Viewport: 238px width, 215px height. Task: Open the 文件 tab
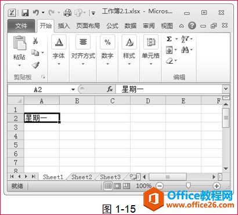point(21,25)
